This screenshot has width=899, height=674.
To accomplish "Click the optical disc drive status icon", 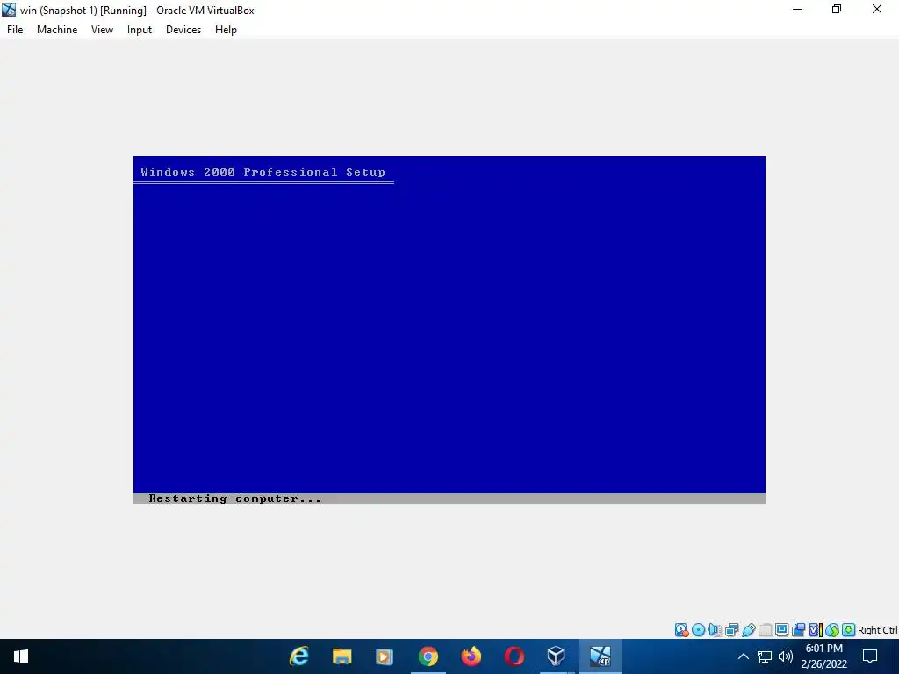I will point(698,630).
